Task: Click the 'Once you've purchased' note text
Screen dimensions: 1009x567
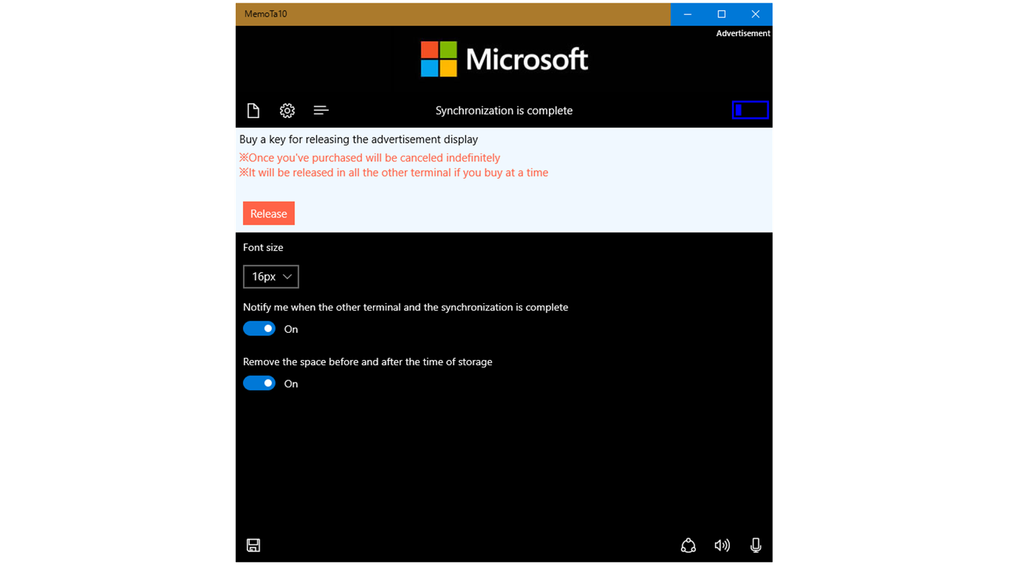Action: 370,158
